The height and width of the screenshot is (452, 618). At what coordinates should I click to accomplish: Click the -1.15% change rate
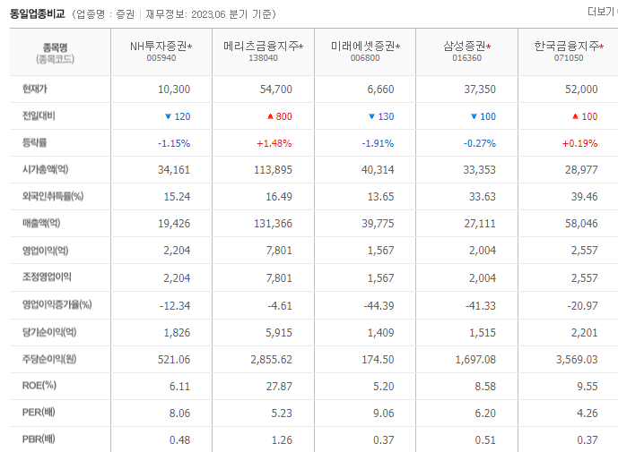[x=174, y=143]
